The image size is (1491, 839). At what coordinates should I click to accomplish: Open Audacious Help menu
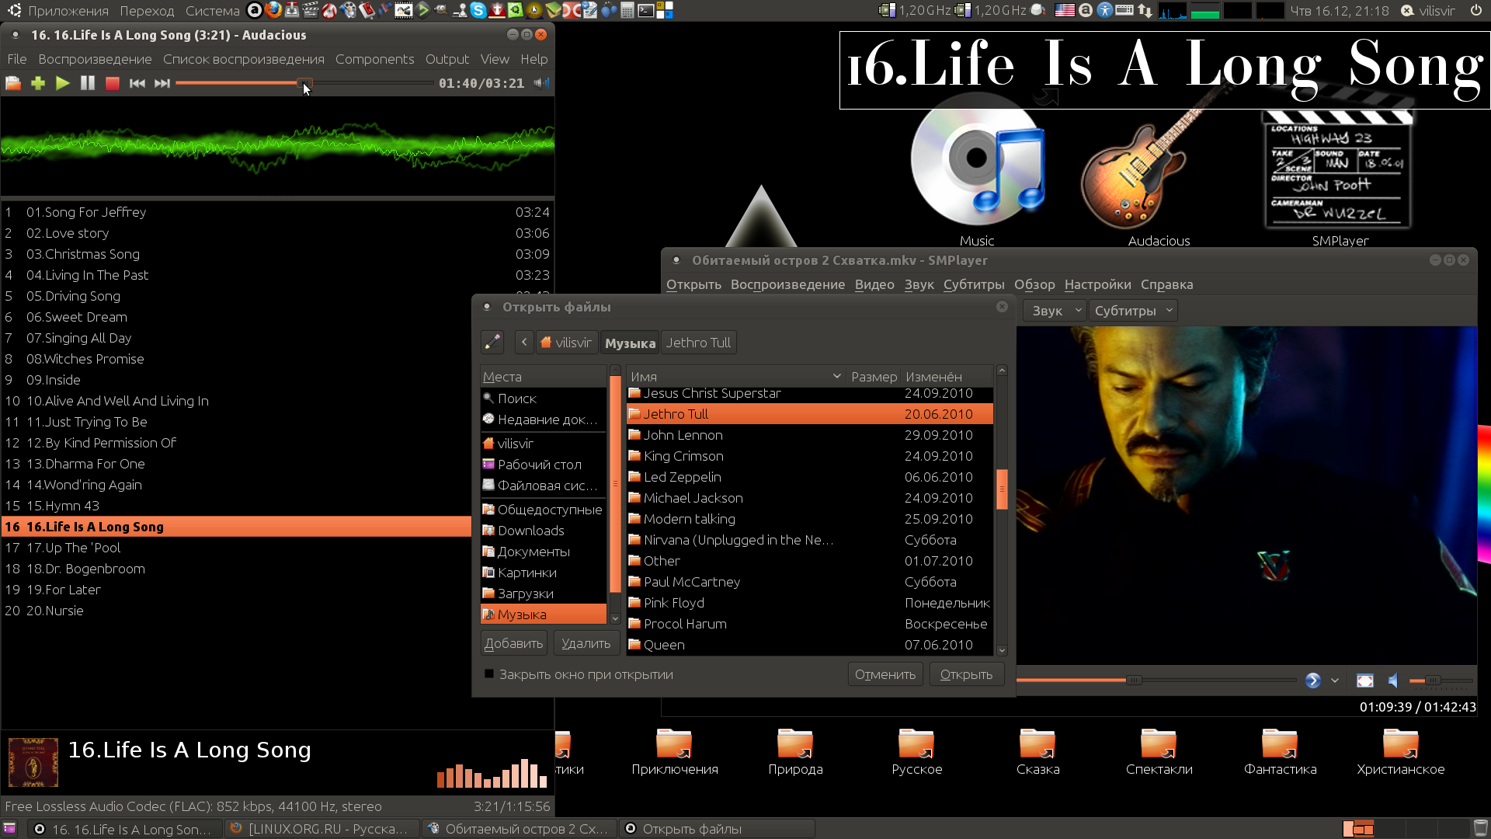click(533, 59)
